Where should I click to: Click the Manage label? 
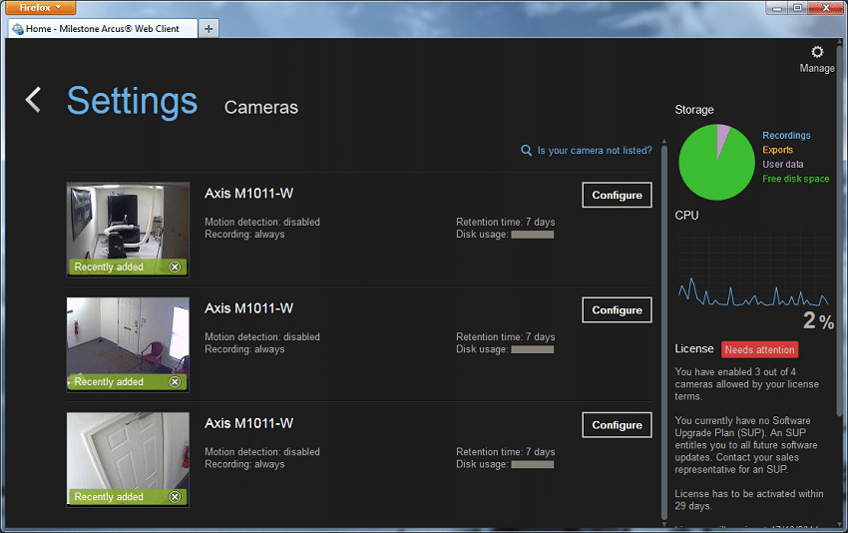pyautogui.click(x=817, y=68)
